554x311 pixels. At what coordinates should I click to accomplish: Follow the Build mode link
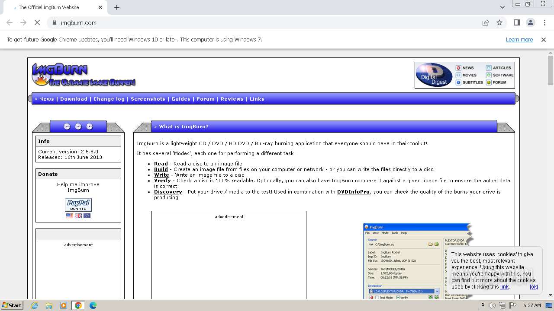tap(161, 169)
